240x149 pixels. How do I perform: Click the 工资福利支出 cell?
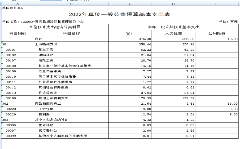(x=71, y=44)
